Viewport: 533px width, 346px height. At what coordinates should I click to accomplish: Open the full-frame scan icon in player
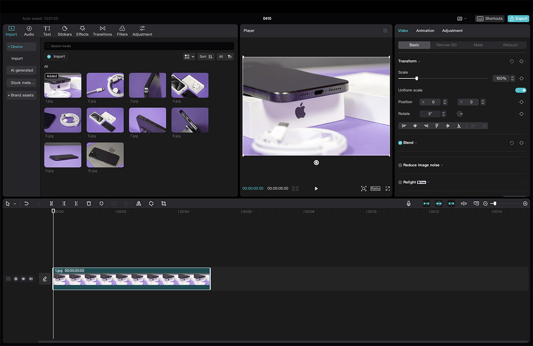coord(364,188)
